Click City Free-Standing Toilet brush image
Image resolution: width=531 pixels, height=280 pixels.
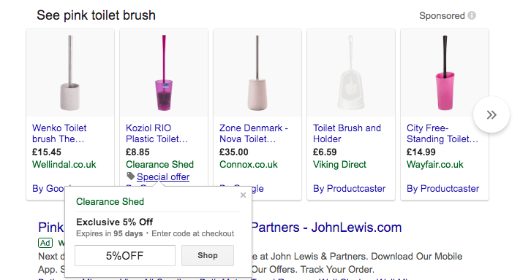(445, 73)
